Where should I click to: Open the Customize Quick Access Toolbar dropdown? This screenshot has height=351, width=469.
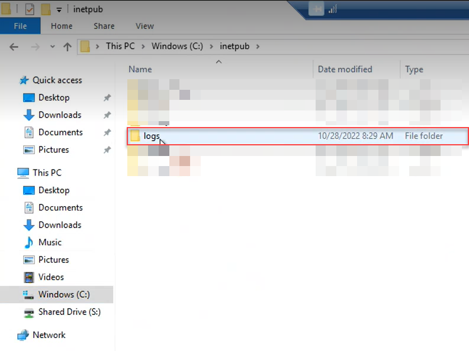[x=59, y=9]
